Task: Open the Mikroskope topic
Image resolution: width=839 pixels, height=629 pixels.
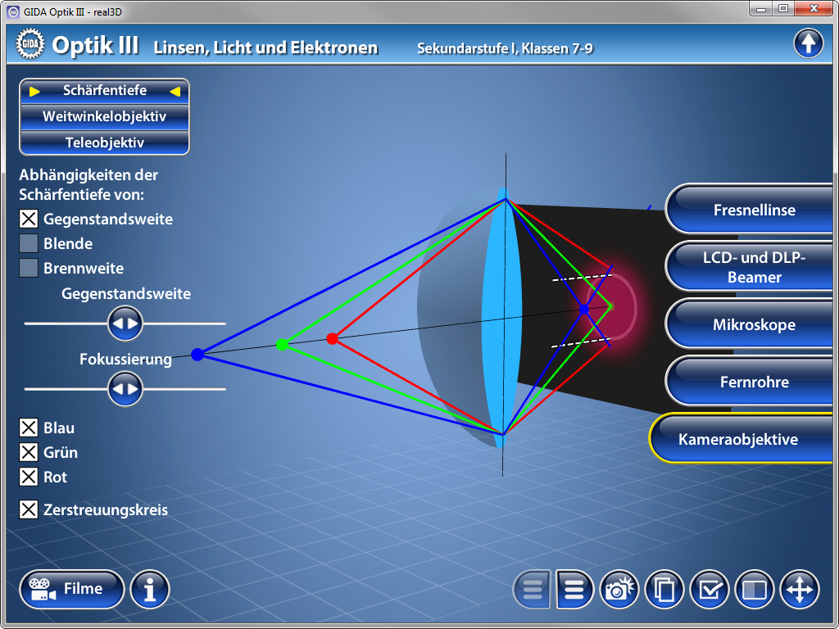Action: coord(754,324)
